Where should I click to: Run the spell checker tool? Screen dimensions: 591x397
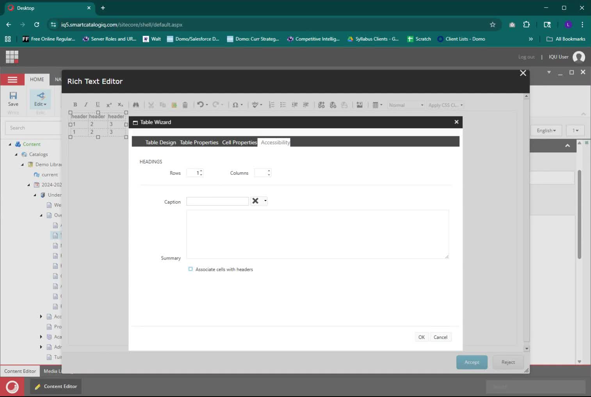[255, 105]
